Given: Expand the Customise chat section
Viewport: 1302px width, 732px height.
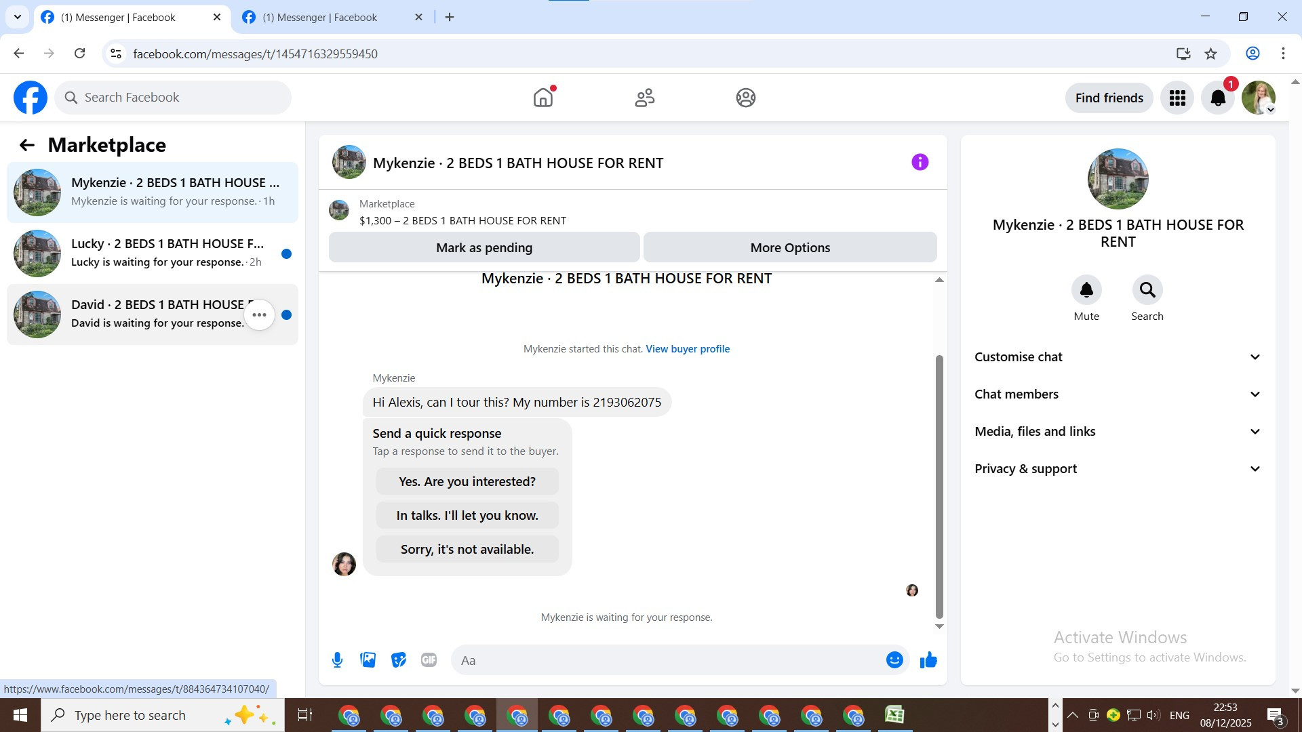Looking at the screenshot, I should (1118, 357).
